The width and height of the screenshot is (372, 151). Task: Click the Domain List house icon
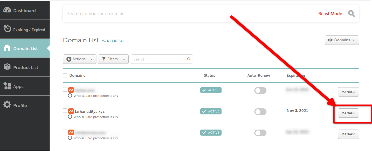(7, 48)
